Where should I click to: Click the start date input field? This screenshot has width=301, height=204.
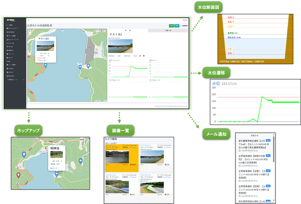click(x=112, y=56)
